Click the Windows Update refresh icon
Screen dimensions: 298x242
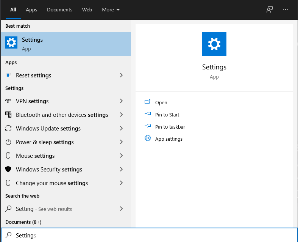click(x=8, y=128)
